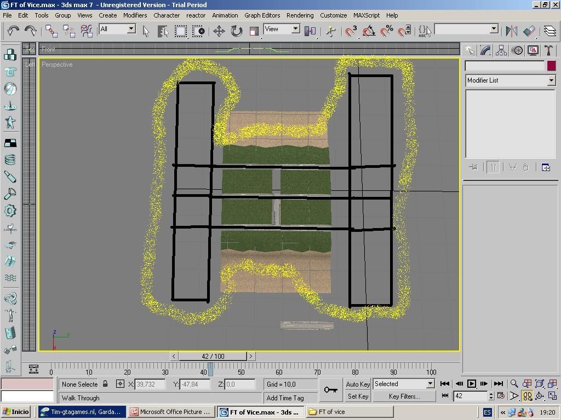Jump to animation start
The height and width of the screenshot is (420, 561).
coord(445,383)
